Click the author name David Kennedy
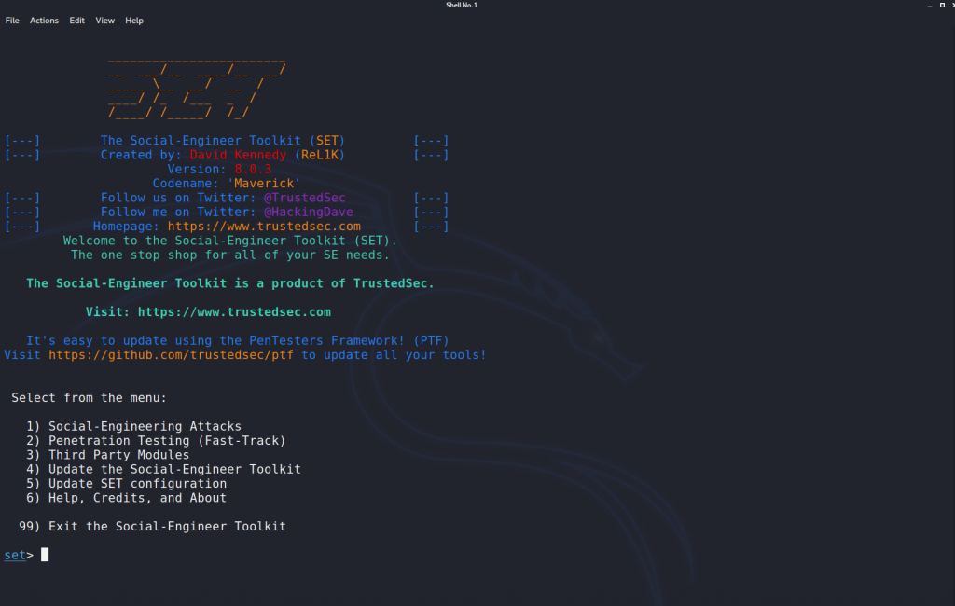955x606 pixels. (x=238, y=155)
